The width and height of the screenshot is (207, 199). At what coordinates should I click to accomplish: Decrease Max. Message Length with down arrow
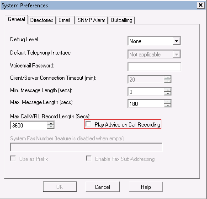[x=168, y=105]
